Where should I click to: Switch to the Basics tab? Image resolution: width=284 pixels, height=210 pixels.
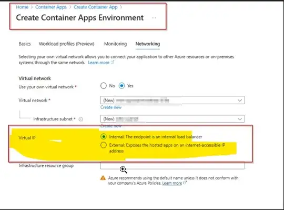tap(25, 44)
